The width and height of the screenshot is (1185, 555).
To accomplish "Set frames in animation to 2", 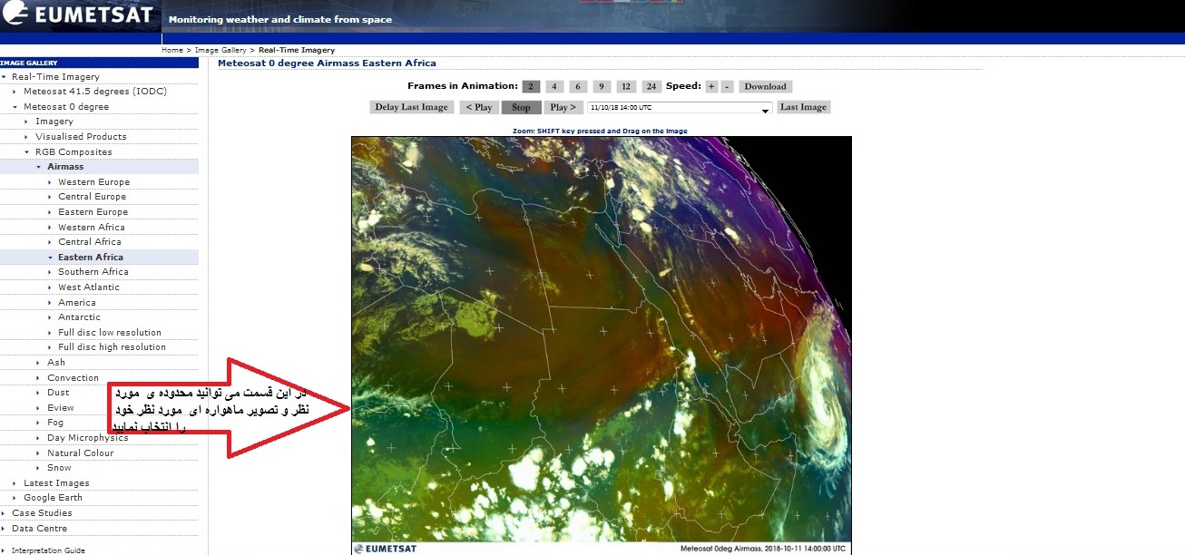I will point(531,87).
